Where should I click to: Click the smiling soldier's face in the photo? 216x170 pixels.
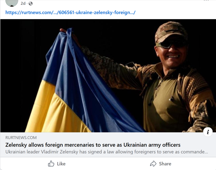click(171, 54)
